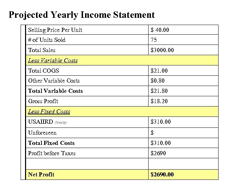This screenshot has height=185, width=247.
Task: Click the Profit before Taxes $2690 value
Action: (x=158, y=153)
